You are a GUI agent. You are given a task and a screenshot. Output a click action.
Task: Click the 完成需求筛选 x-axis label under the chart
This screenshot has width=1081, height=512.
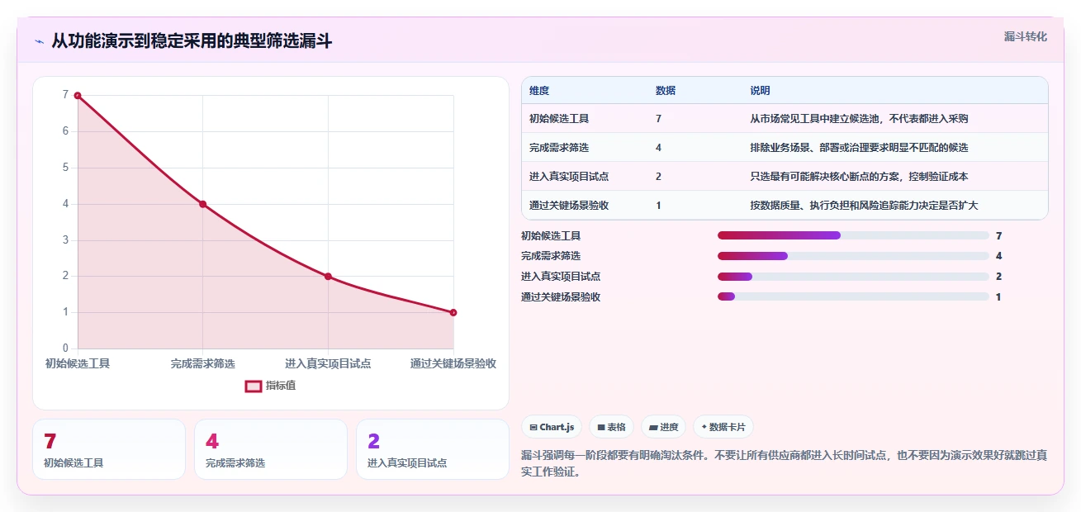coord(203,363)
